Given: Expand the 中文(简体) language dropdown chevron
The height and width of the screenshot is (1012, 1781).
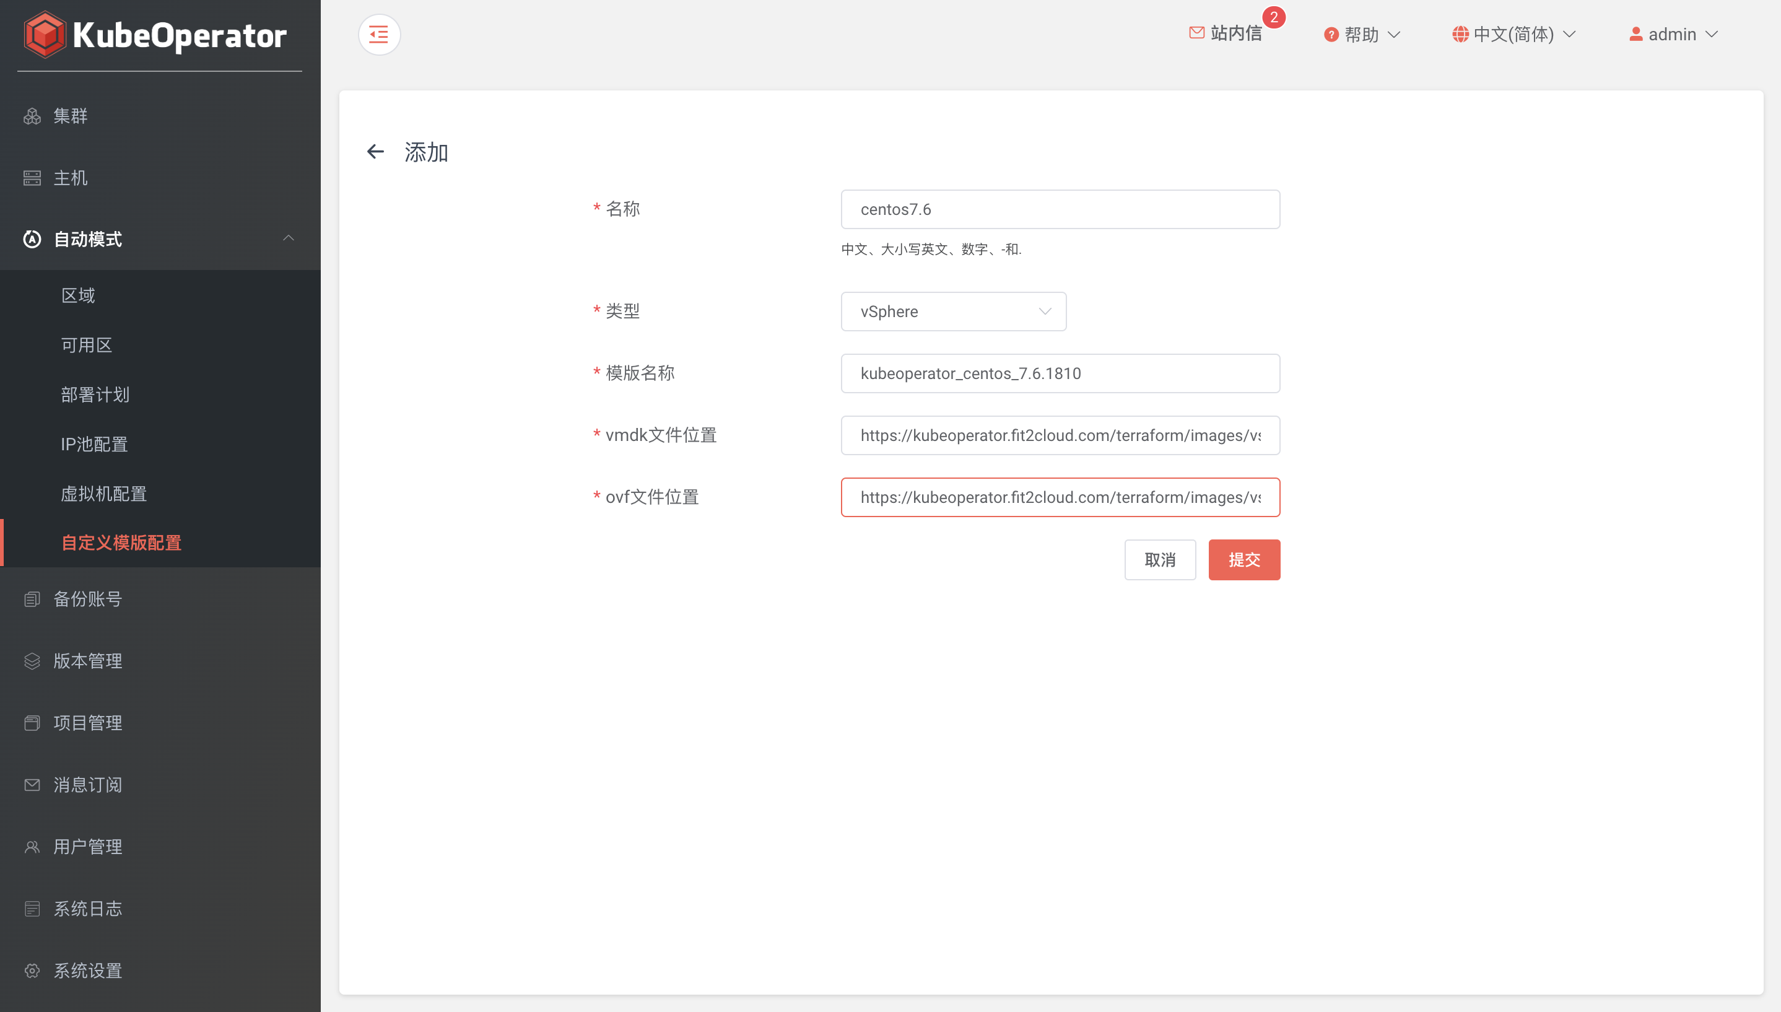Looking at the screenshot, I should 1569,35.
